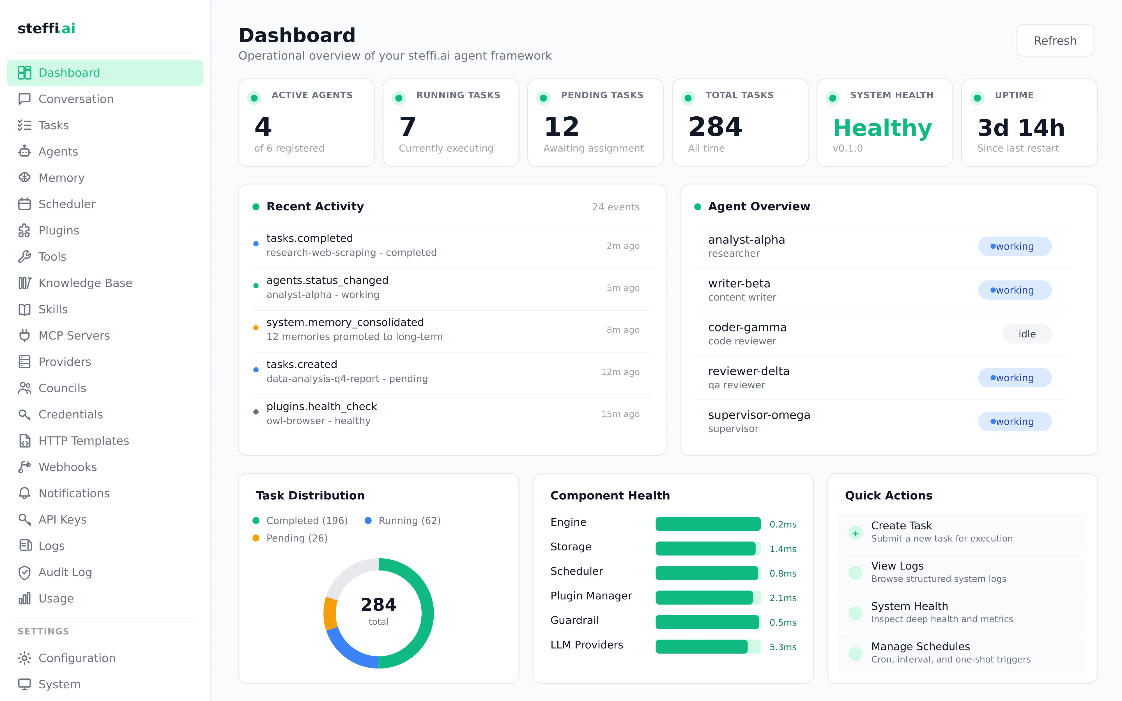This screenshot has width=1122, height=701.
Task: Click the Plugins puzzle piece icon
Action: (25, 230)
